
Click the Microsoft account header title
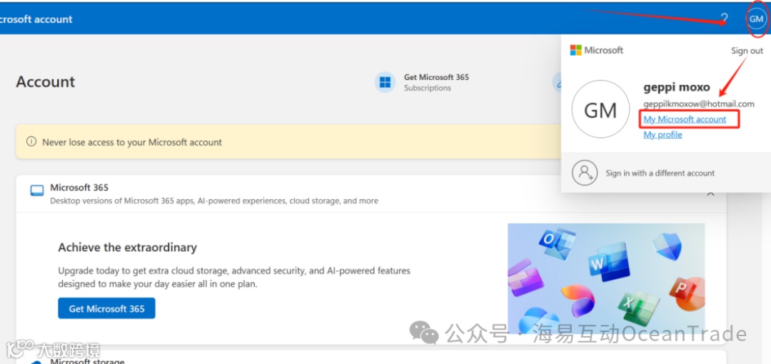[x=36, y=19]
